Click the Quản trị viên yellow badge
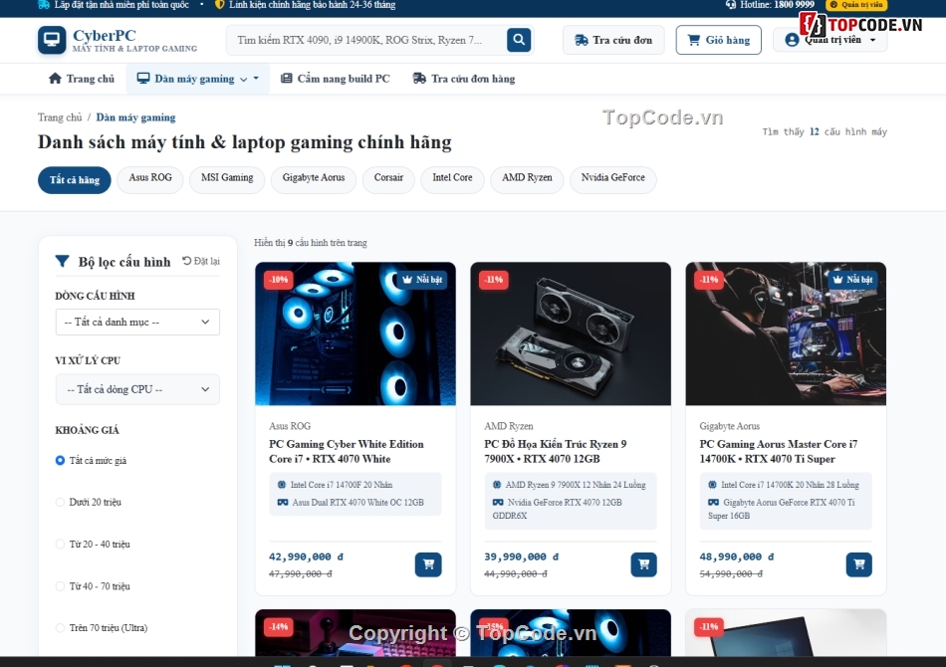This screenshot has width=946, height=667. 856,5
